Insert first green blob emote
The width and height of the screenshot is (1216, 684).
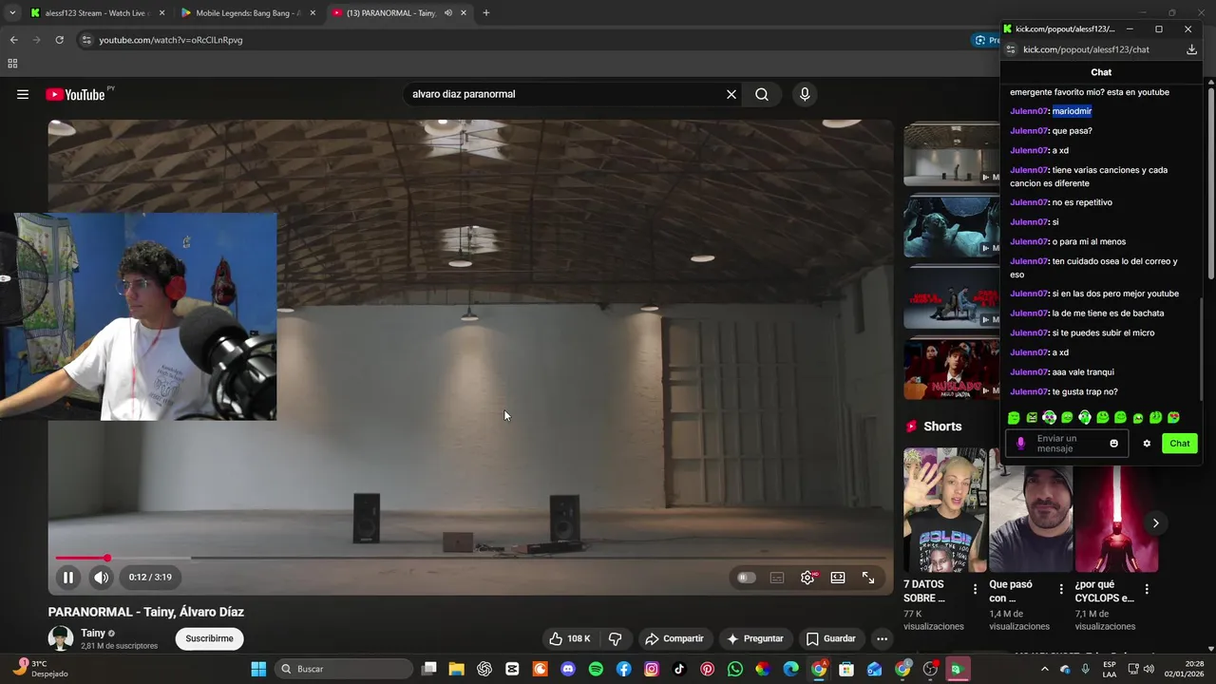pyautogui.click(x=1014, y=418)
